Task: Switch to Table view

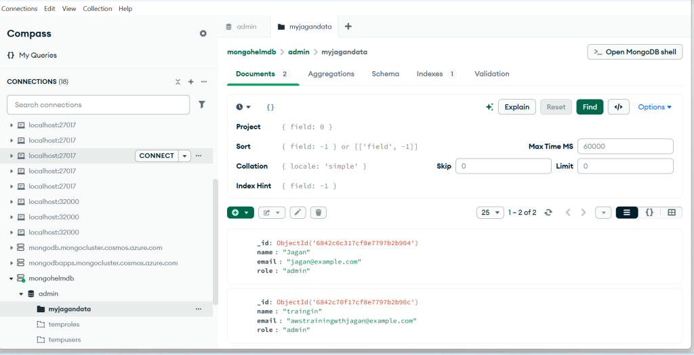Action: point(672,213)
